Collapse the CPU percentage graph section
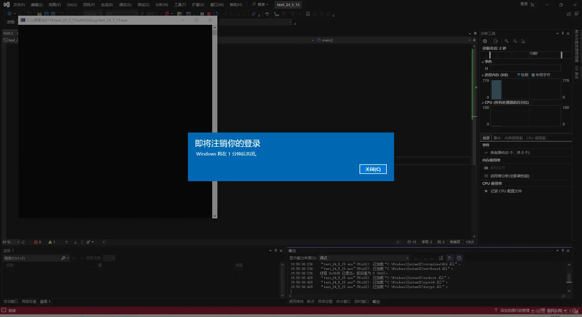This screenshot has height=317, width=582. coord(483,103)
